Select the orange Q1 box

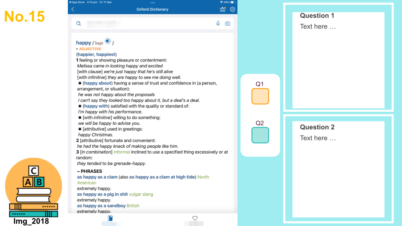coord(260,96)
